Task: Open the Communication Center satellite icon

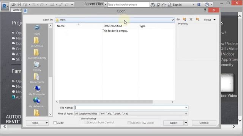Action: click(x=158, y=5)
